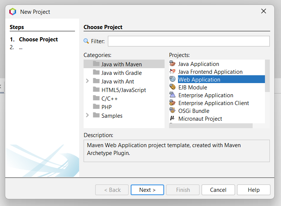
Task: Open Help for New Project
Action: 254,190
